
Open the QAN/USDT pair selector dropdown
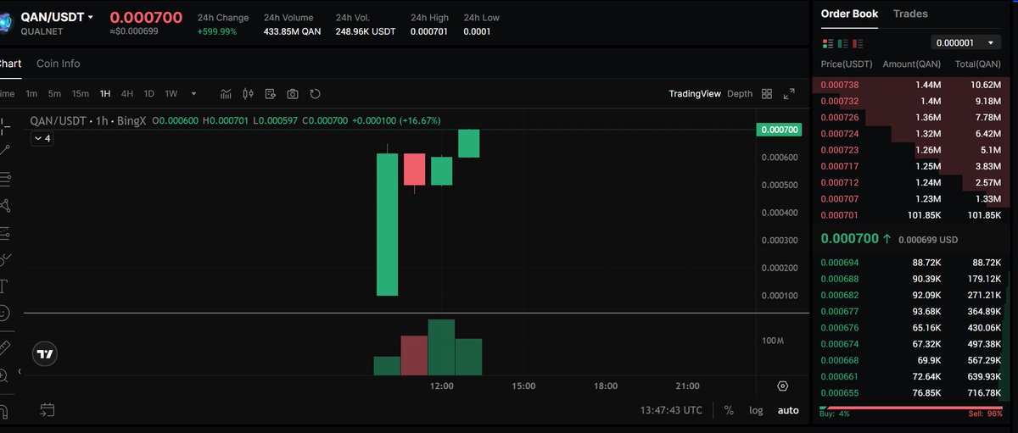tap(58, 17)
